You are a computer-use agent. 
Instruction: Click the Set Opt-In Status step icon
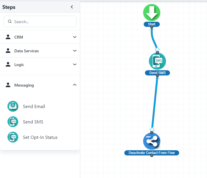[13, 137]
